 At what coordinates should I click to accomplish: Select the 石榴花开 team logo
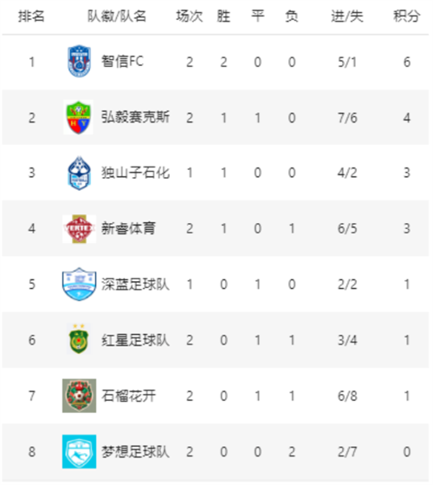tap(79, 396)
